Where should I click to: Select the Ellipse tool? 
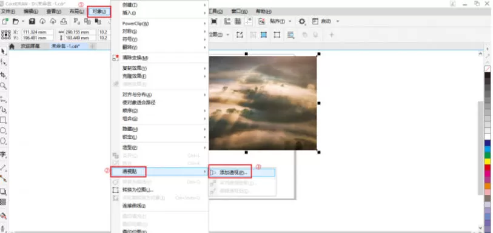point(4,130)
